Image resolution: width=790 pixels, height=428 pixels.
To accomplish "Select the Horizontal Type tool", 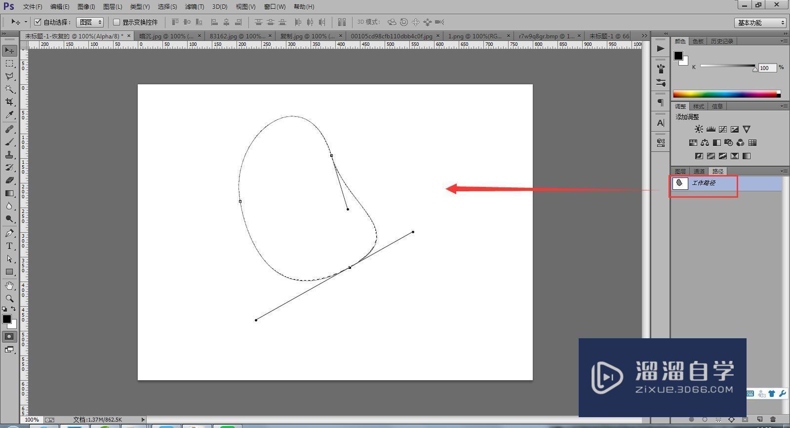I will click(x=9, y=246).
